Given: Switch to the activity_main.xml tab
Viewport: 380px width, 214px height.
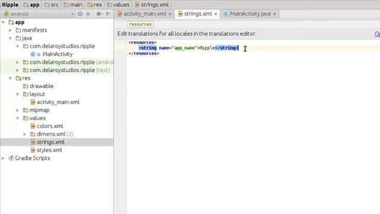Looking at the screenshot, I should [x=145, y=14].
